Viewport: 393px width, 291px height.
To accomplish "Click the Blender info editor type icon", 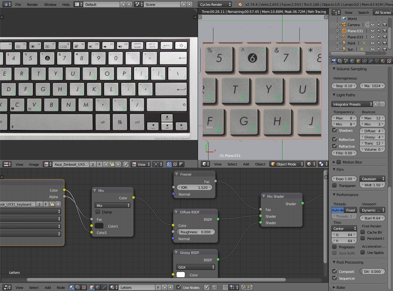I will [x=8, y=4].
